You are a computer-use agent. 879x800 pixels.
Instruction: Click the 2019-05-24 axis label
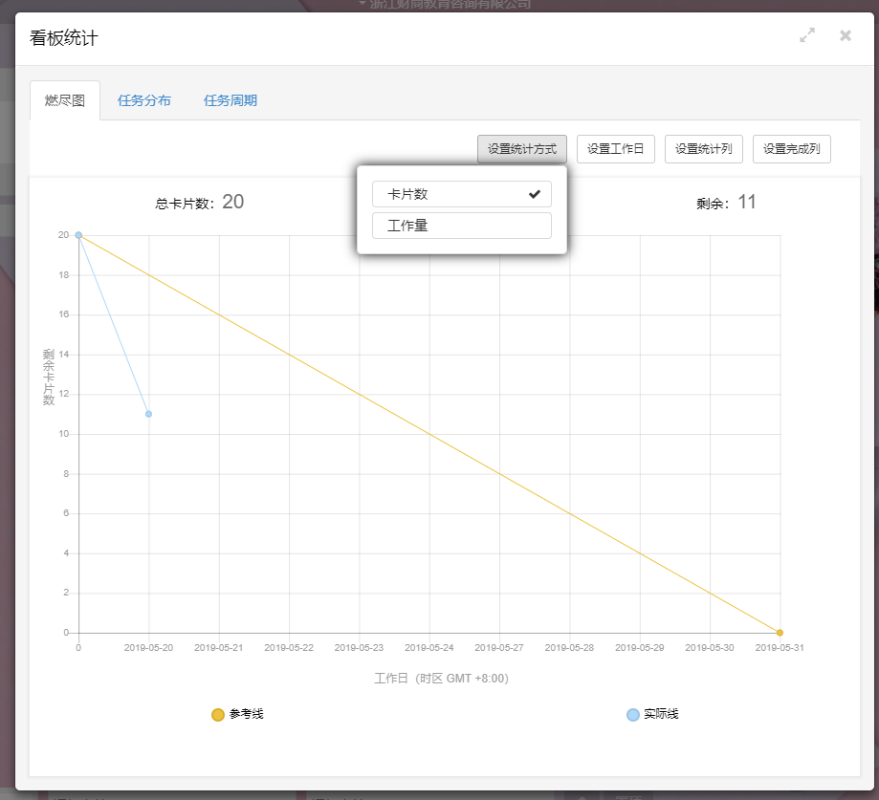[x=429, y=648]
